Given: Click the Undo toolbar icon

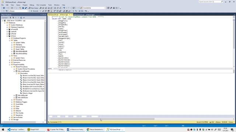Looking at the screenshot, I should 64,8.
